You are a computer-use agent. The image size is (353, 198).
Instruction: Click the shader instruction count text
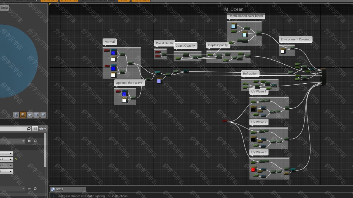[x=92, y=196]
